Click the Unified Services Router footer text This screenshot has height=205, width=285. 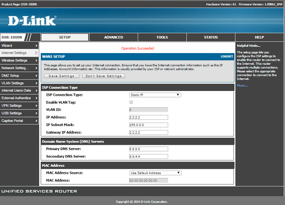pyautogui.click(x=39, y=191)
